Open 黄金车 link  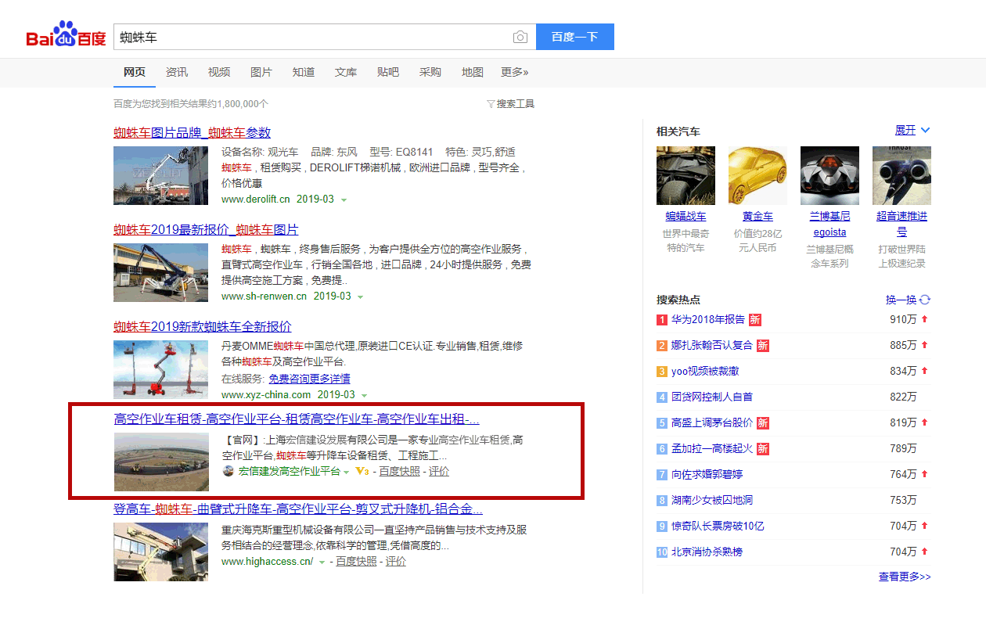pos(757,217)
